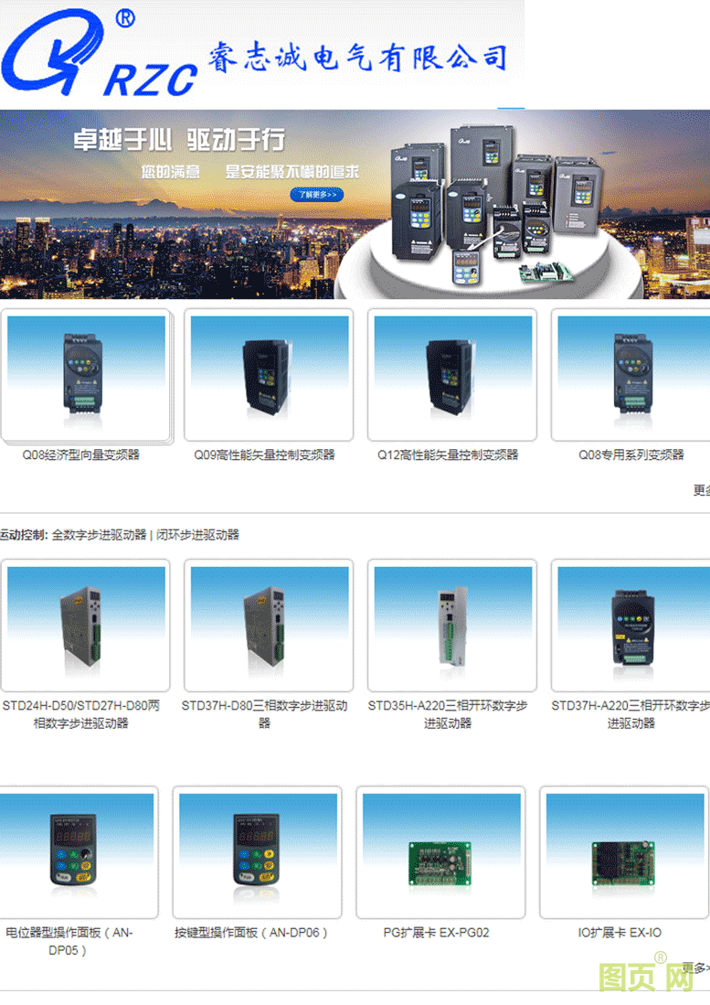Open STD37H-D80三相数字步进驱动器 image
This screenshot has height=1005, width=710.
(x=269, y=626)
